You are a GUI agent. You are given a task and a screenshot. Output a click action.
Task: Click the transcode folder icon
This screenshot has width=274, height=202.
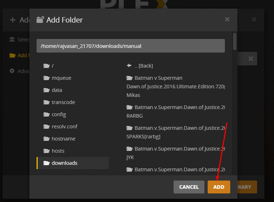(x=46, y=102)
